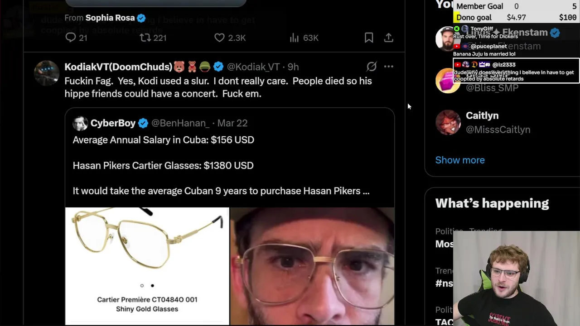Image resolution: width=580 pixels, height=326 pixels.
Task: Open the quoted CyberBoy tweet text
Action: [x=221, y=165]
